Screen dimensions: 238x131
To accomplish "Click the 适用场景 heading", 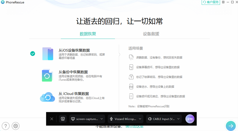I will [x=136, y=49].
